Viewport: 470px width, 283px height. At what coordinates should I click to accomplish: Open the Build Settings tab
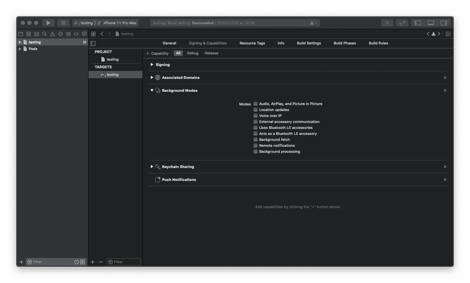click(x=309, y=43)
